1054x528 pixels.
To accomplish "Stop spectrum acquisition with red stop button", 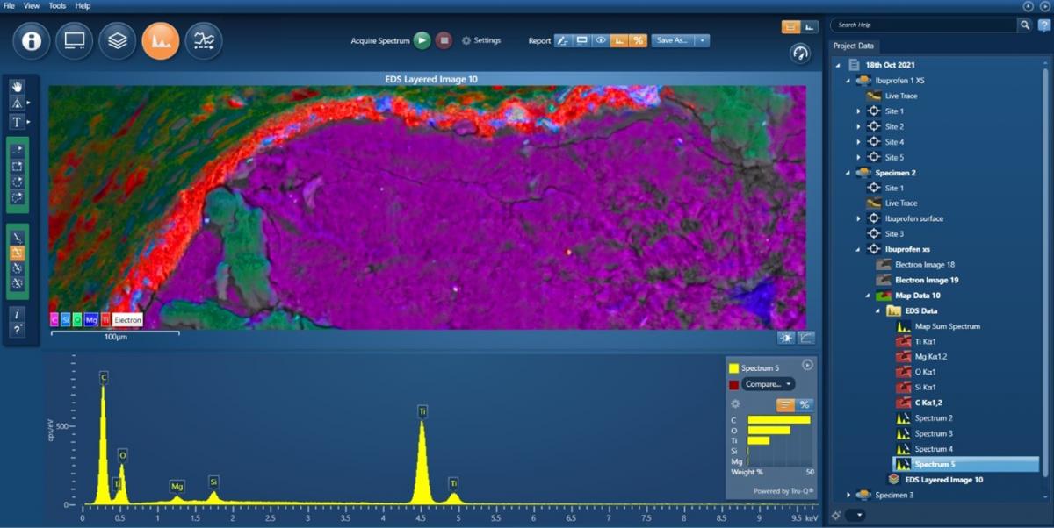I will click(444, 40).
